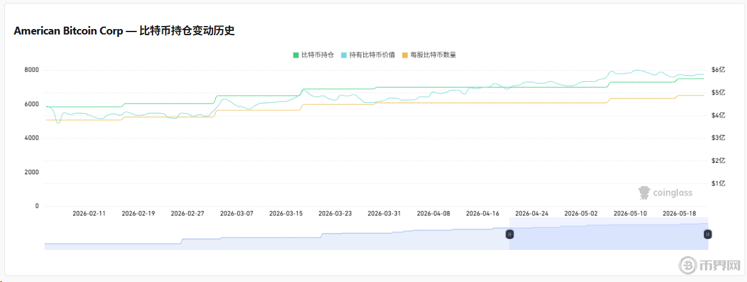Click the $6亿 right axis value
Image resolution: width=747 pixels, height=282 pixels.
coord(718,70)
